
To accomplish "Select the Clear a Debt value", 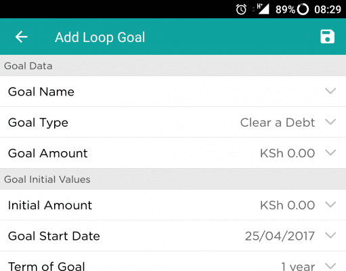I will pos(278,123).
